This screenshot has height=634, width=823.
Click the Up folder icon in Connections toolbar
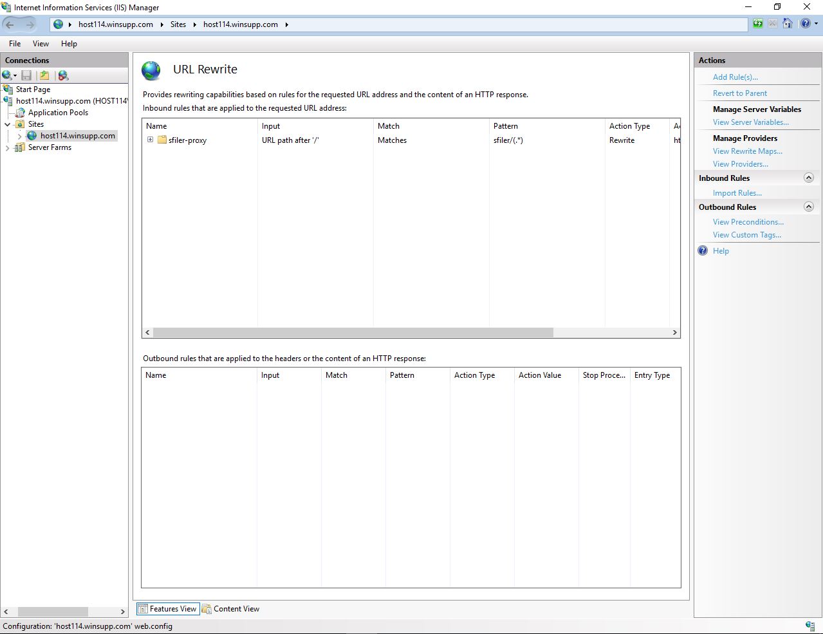click(x=44, y=75)
